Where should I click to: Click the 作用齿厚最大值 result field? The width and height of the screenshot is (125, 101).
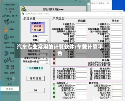(x=116, y=71)
